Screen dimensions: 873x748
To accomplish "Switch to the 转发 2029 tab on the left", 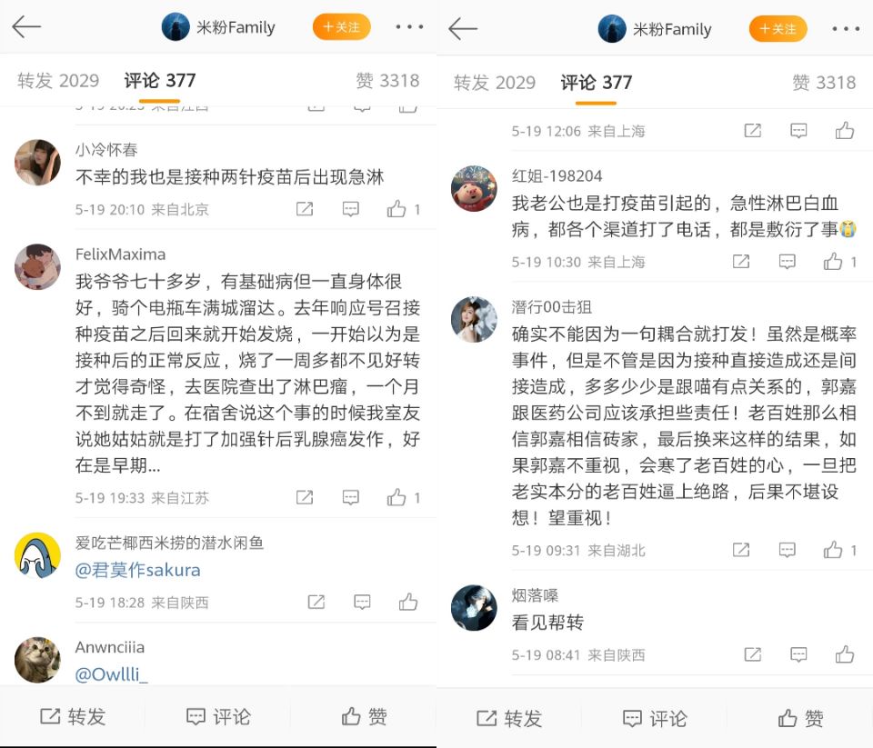I will (58, 81).
